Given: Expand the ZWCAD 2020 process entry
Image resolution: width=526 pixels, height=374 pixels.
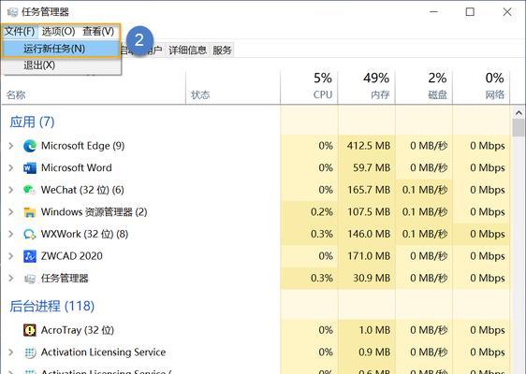Looking at the screenshot, I should pos(11,256).
